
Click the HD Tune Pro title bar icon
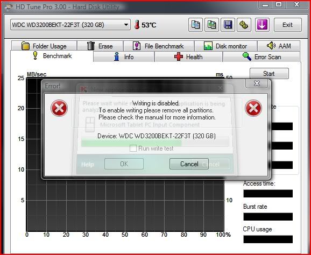[x=9, y=7]
